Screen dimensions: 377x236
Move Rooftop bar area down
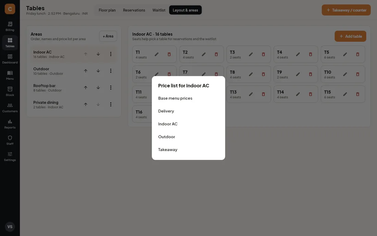98,87
